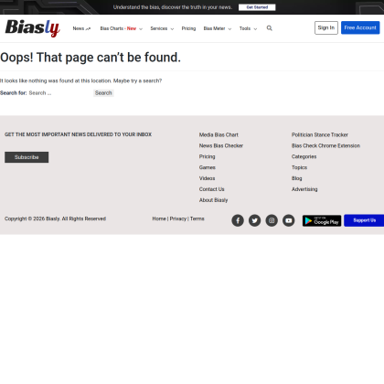Screen dimensions: 384x384
Task: Click the Support Us button
Action: click(x=364, y=220)
